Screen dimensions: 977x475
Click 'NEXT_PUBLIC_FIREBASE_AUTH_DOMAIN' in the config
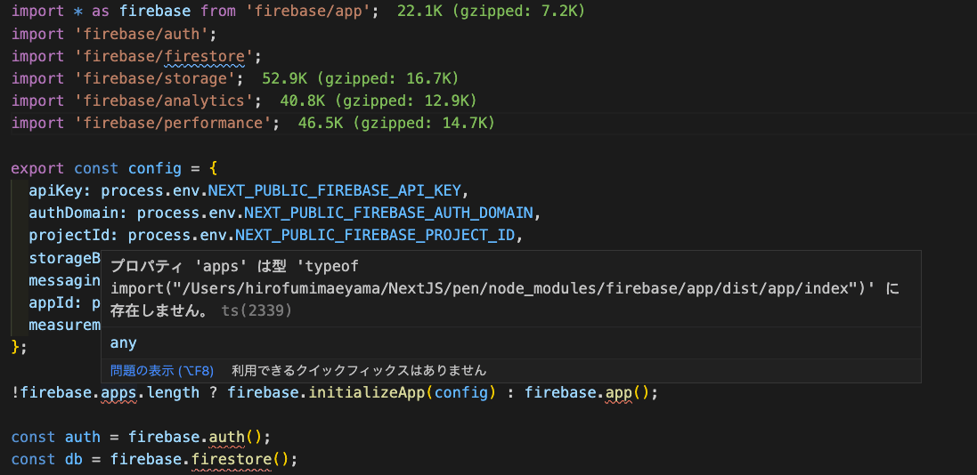point(389,213)
